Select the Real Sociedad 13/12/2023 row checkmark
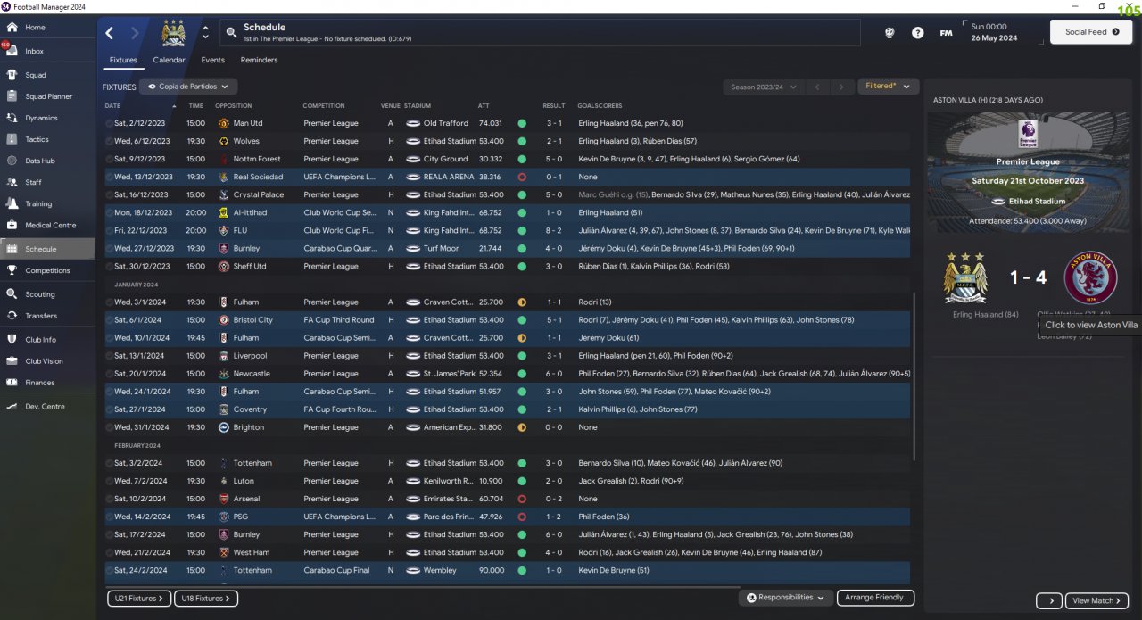Image resolution: width=1142 pixels, height=620 pixels. 109,177
